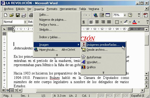Click the horizontal scrollbar right arrow
This screenshot has width=150, height=98.
142,90
